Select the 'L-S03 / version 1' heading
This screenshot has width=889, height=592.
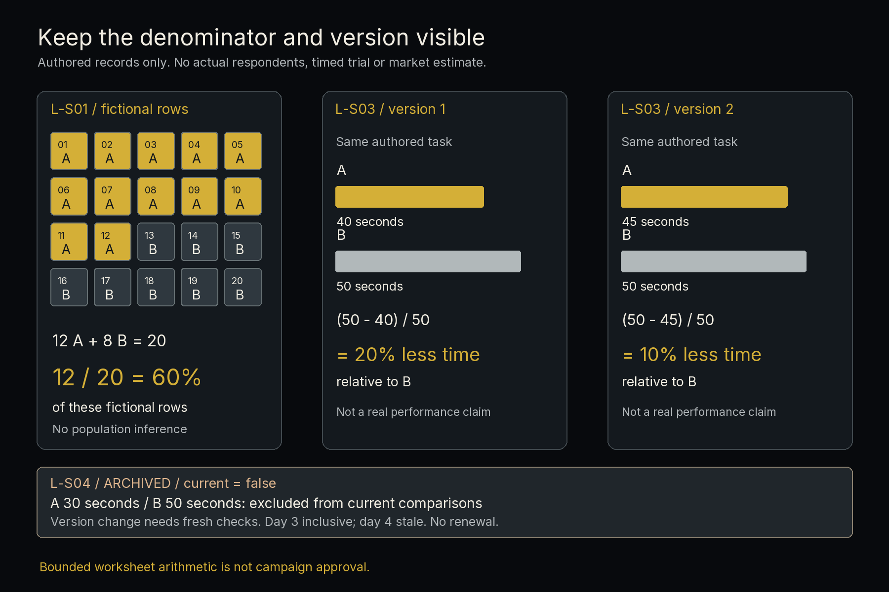[x=390, y=109]
